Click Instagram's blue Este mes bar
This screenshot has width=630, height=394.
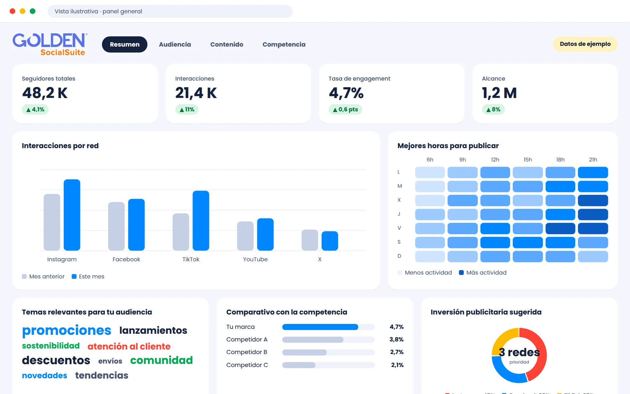tap(72, 215)
